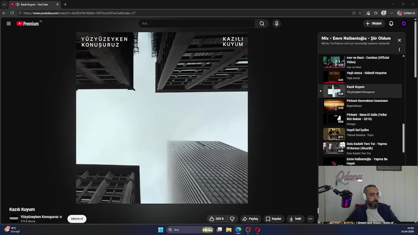
Task: Select the current Kazılı Kuyum playlist row
Action: tap(361, 90)
